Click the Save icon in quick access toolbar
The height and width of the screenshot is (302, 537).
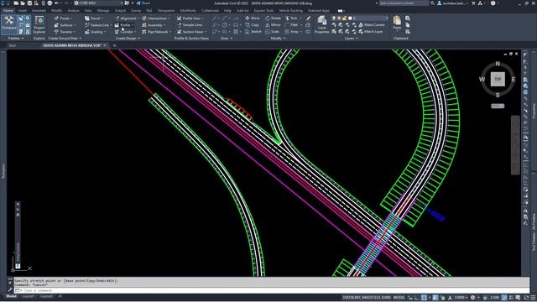tap(29, 3)
